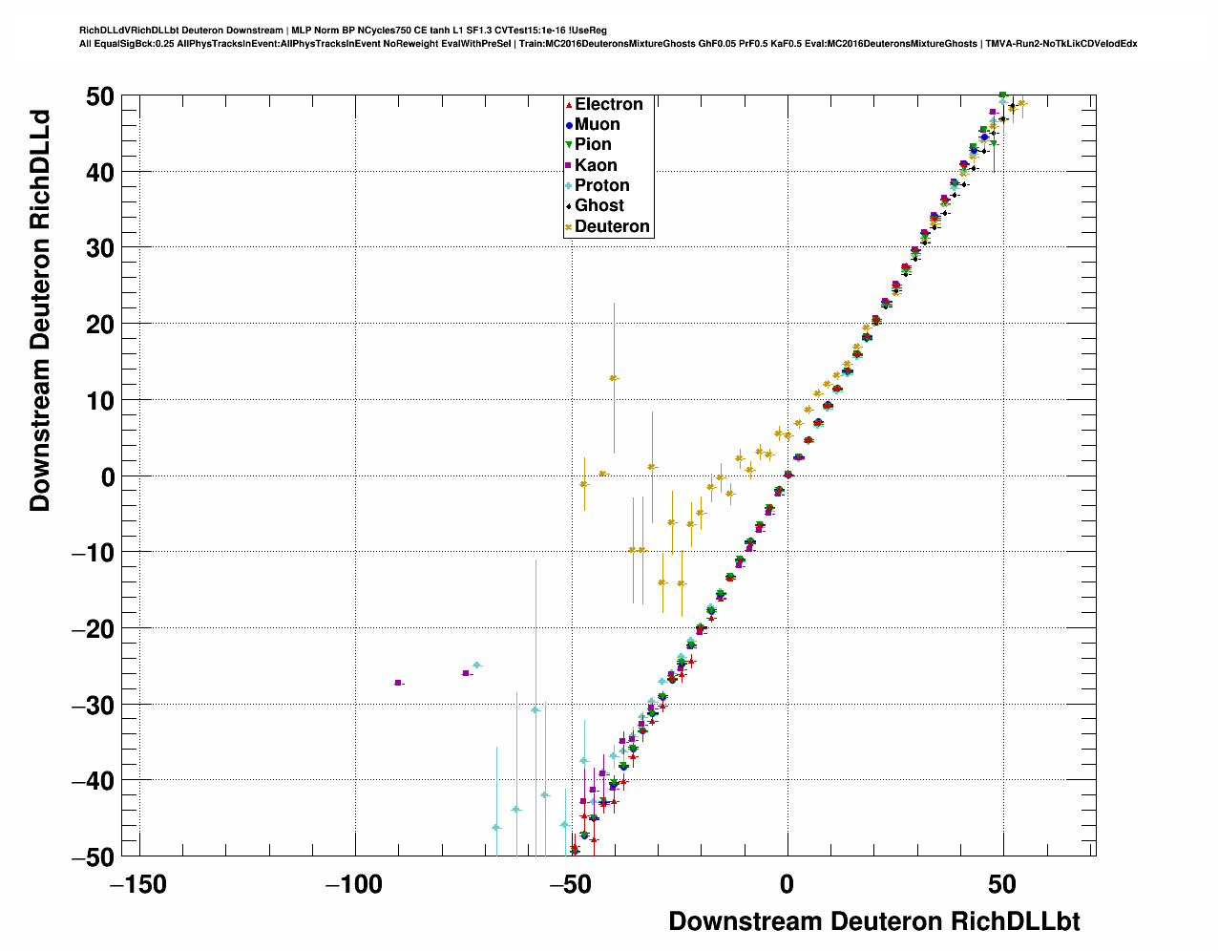Select the x-axis title "Downstream Deuteron RichDLLbt"

873,921
